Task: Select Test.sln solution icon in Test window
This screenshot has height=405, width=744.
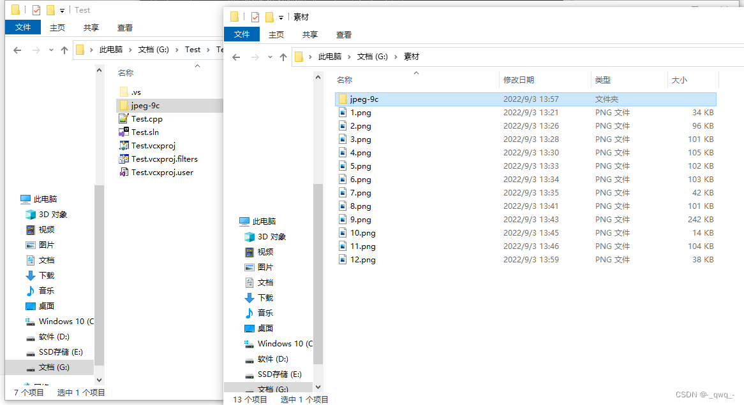Action: [123, 132]
